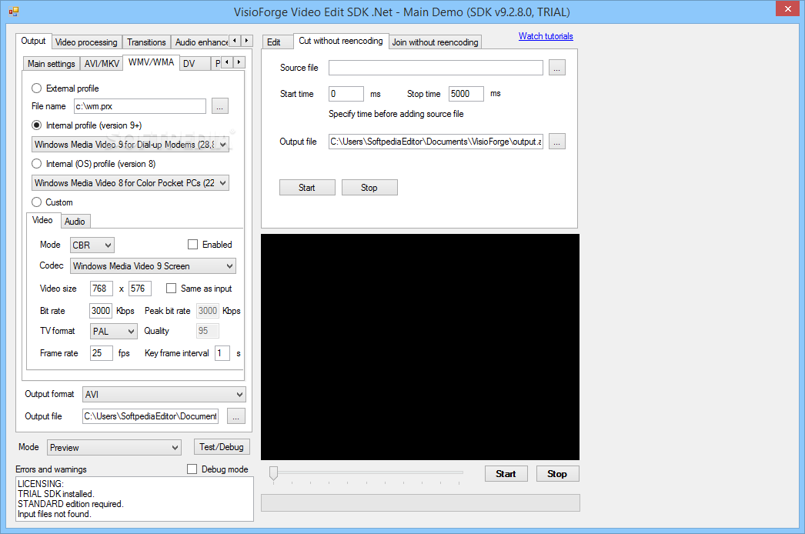Image resolution: width=805 pixels, height=534 pixels.
Task: Open the Windows Media Video 9 profile dropdown
Action: tap(130, 145)
